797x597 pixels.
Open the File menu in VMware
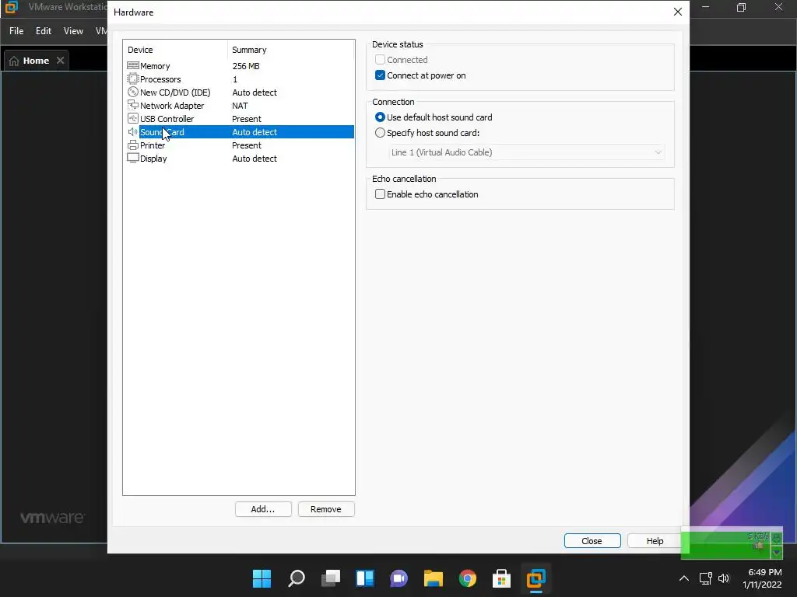pyautogui.click(x=16, y=31)
